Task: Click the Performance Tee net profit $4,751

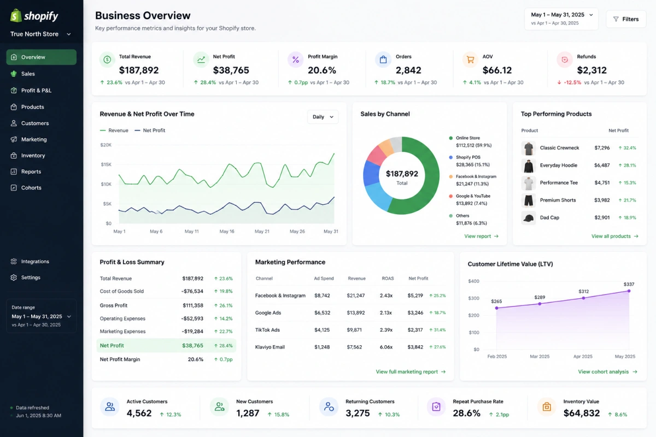Action: [x=602, y=183]
